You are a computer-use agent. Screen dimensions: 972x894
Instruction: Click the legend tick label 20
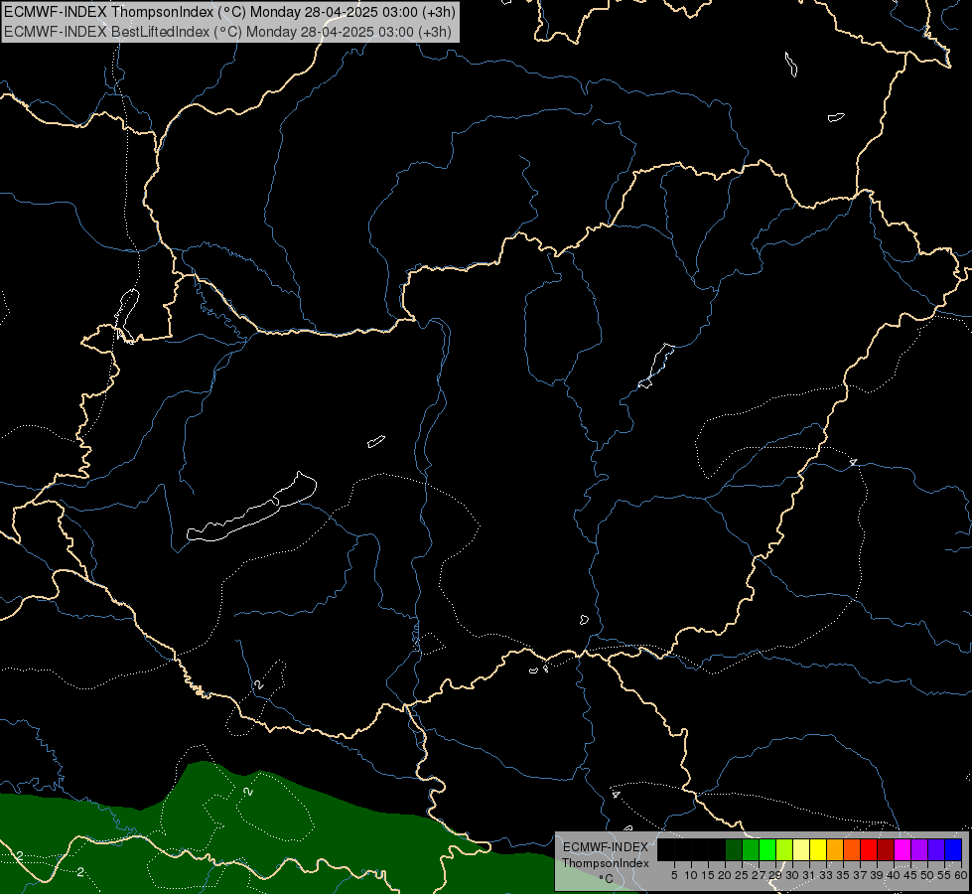pos(725,875)
